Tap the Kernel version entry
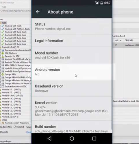This screenshot has width=139, height=144. click(x=71, y=109)
